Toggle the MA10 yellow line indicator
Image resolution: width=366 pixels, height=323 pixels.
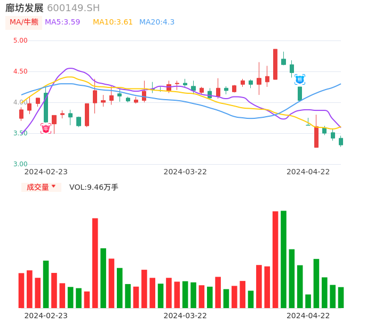pos(113,22)
